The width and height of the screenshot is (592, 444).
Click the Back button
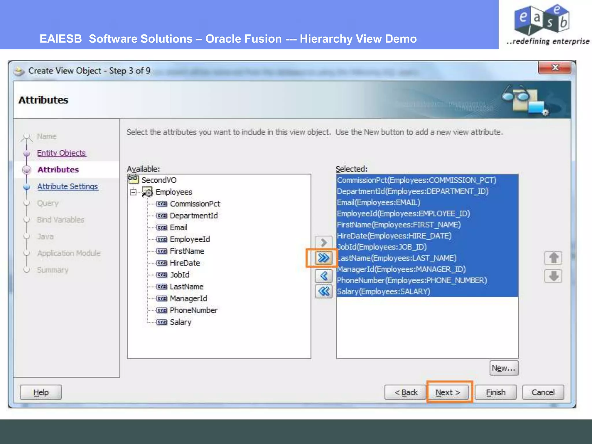click(406, 392)
